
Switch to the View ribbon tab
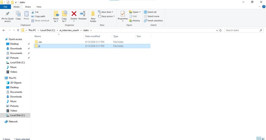pos(39,7)
